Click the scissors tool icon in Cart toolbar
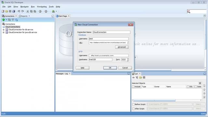This screenshot has height=117, width=208. click(137, 77)
